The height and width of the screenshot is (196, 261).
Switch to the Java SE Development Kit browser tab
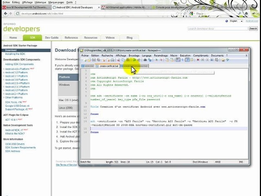point(26,8)
